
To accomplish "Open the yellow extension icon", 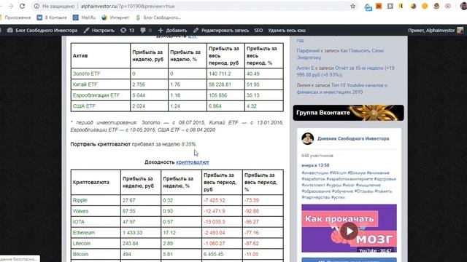I will tap(401, 6).
